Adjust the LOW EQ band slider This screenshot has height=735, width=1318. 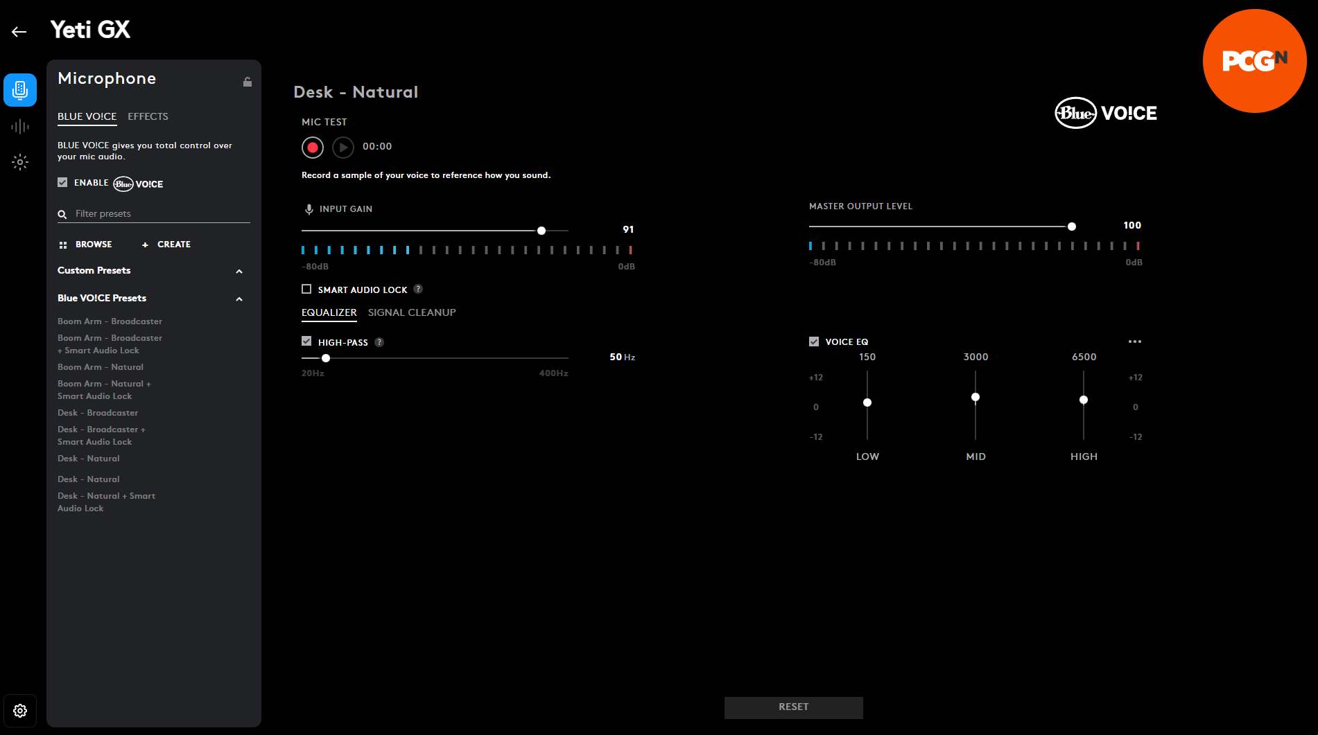pos(867,402)
